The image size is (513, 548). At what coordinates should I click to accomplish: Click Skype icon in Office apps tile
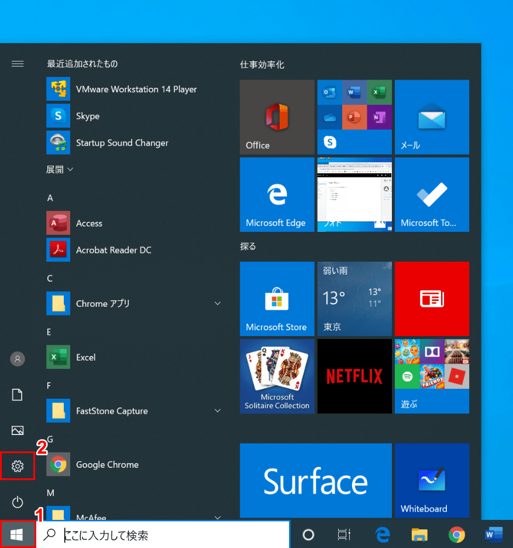[330, 142]
